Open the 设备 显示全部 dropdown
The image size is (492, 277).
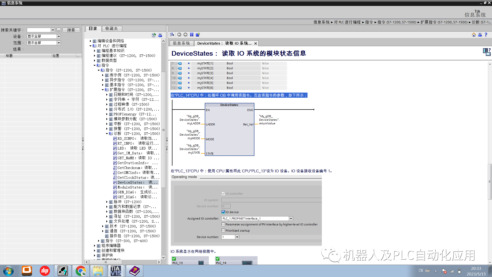[x=59, y=36]
